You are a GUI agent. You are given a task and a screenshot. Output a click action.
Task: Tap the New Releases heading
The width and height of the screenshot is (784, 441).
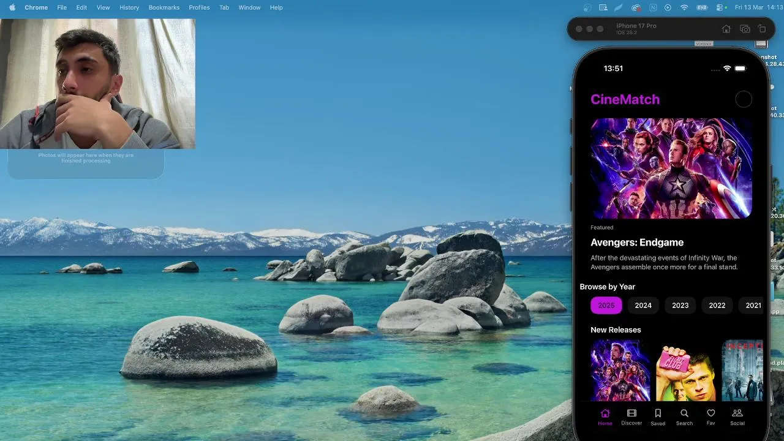tap(616, 330)
